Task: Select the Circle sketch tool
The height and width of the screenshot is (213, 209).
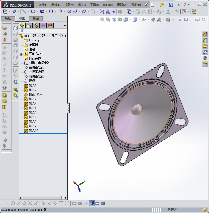Action: (x=51, y=12)
